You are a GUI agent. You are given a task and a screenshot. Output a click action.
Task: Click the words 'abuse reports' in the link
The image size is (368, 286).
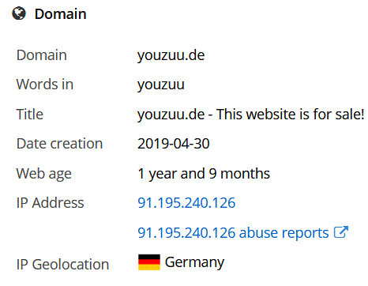284,233
